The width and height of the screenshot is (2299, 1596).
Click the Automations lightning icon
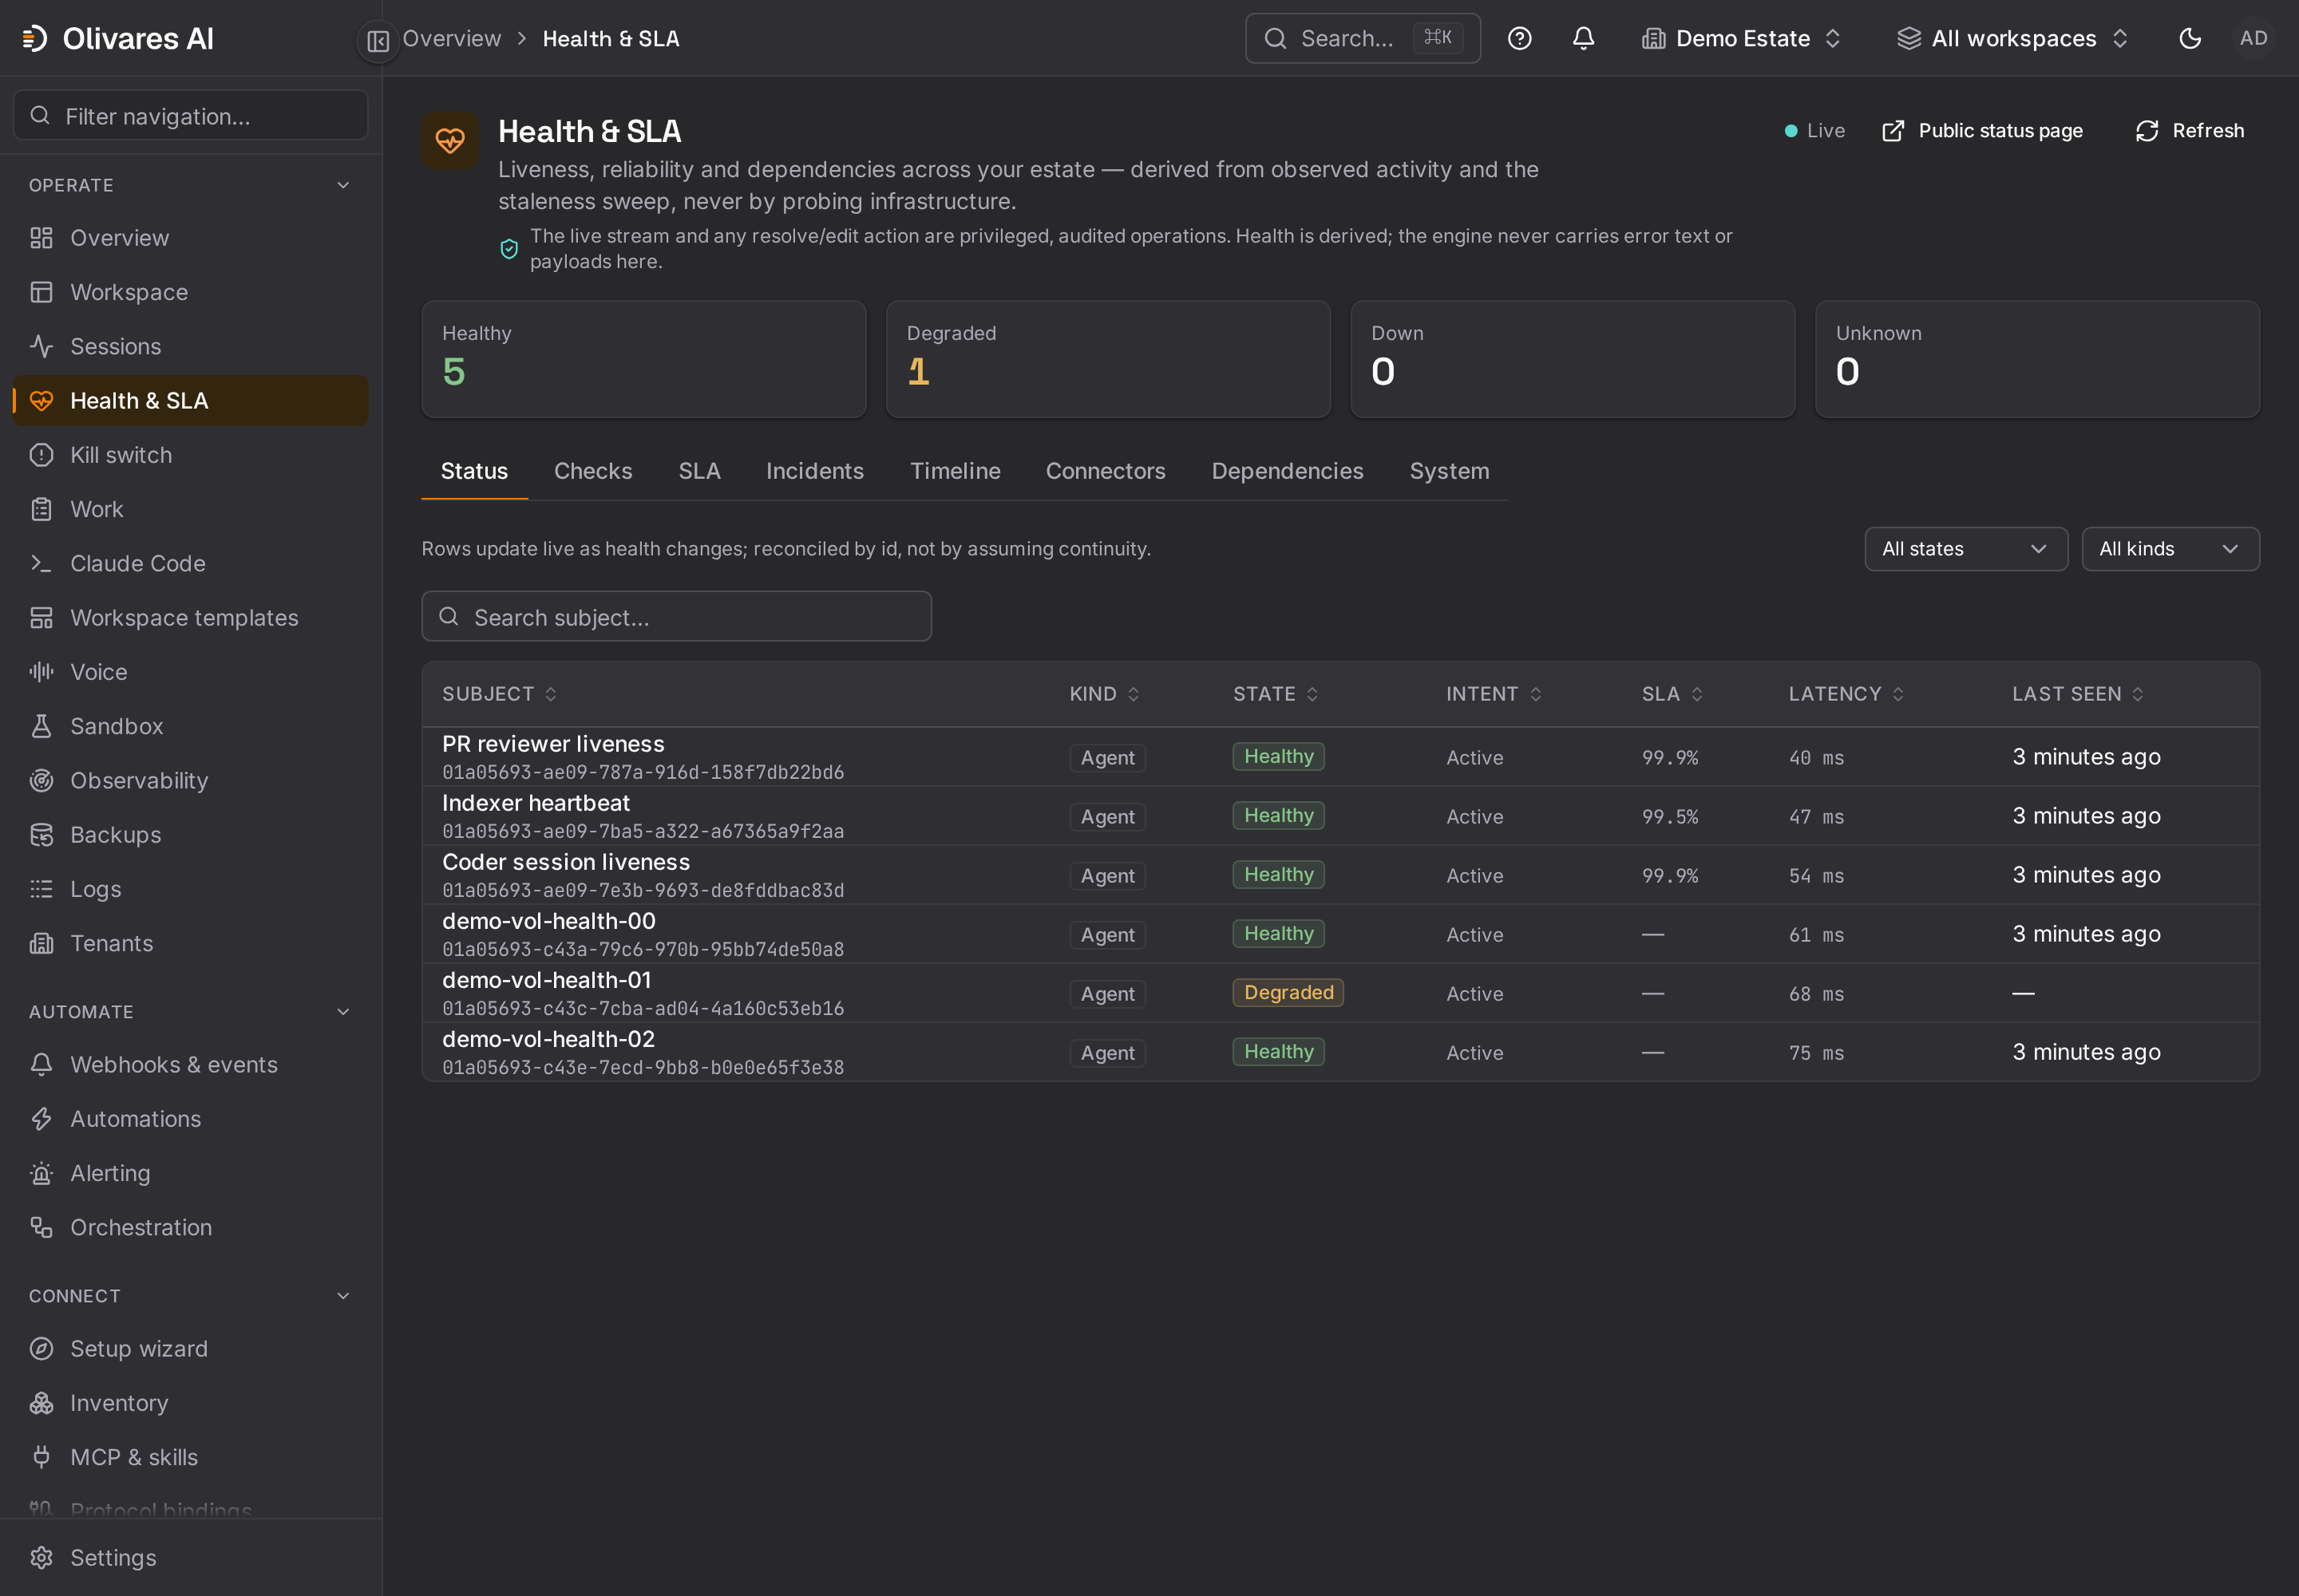(x=41, y=1119)
